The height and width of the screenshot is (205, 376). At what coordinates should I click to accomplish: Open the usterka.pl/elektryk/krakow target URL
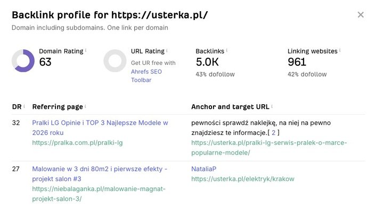click(243, 179)
